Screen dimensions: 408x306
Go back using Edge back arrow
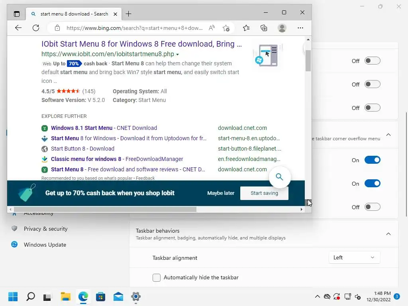[x=18, y=28]
